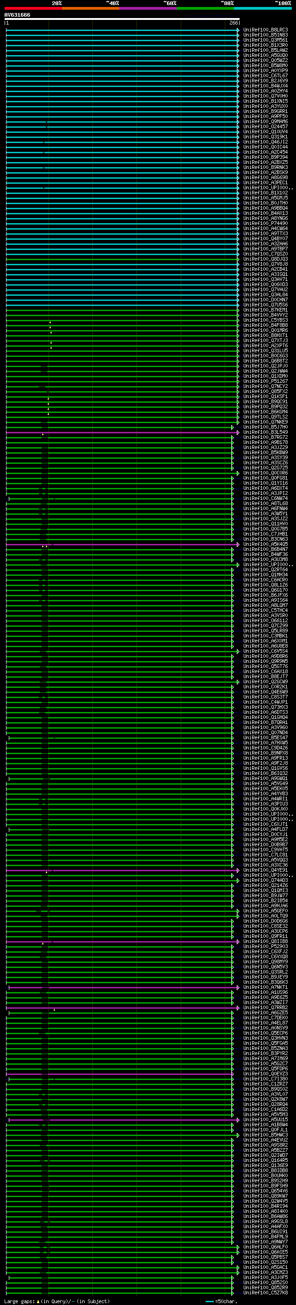Select the UniRef100_B7KEM1 hit label

tap(265, 310)
